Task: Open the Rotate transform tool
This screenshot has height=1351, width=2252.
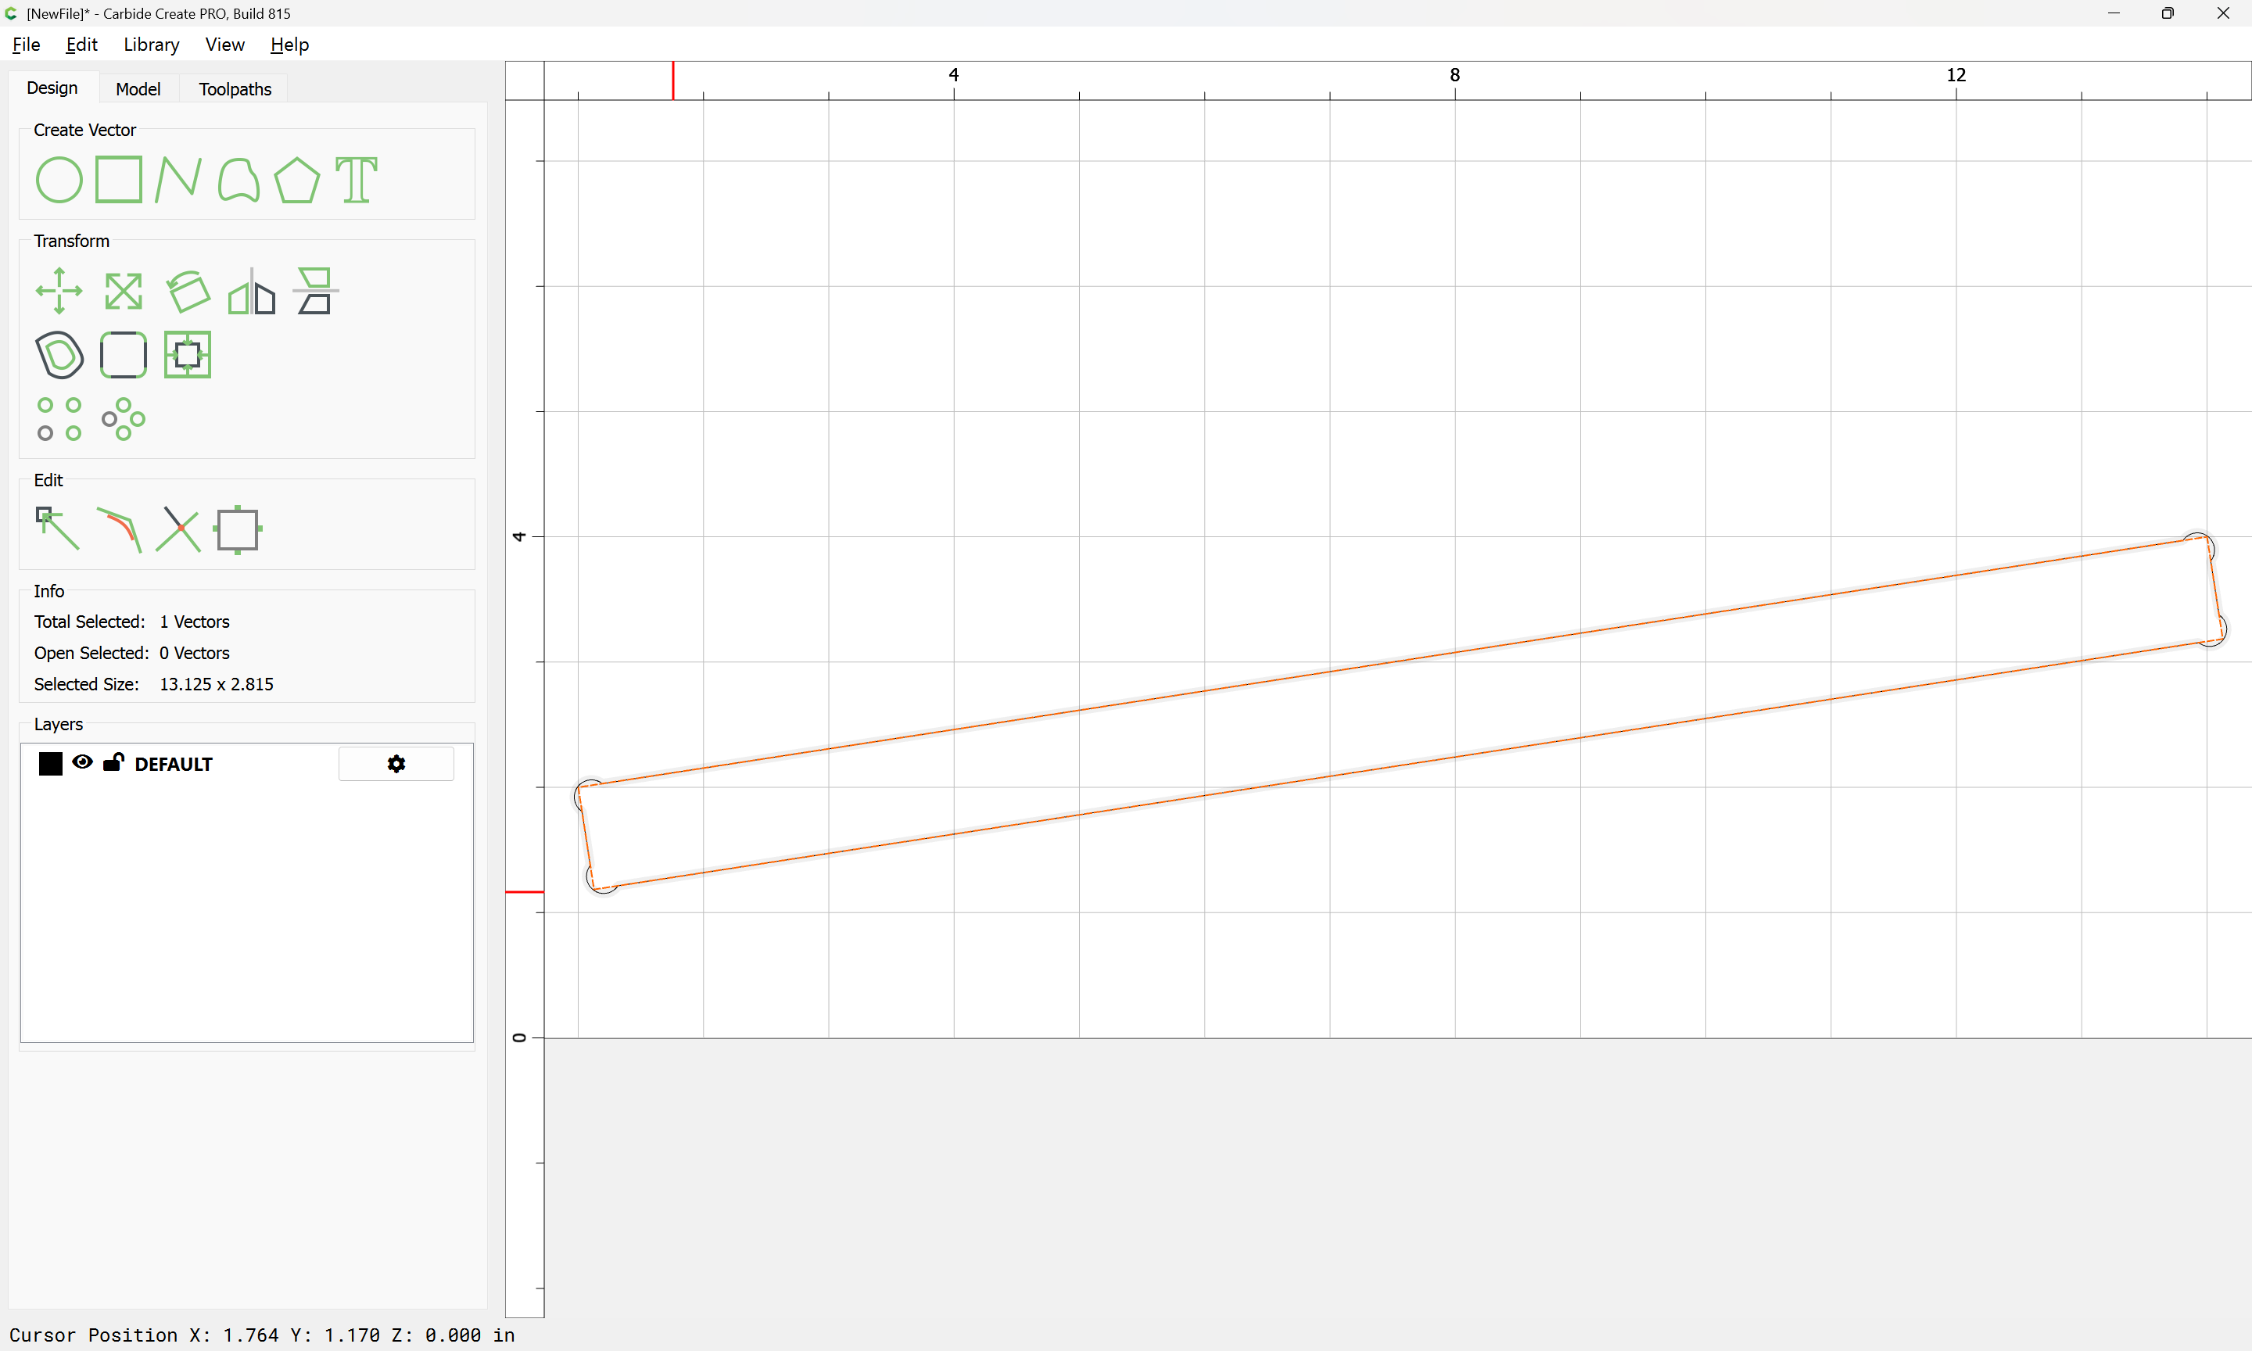Action: [188, 292]
